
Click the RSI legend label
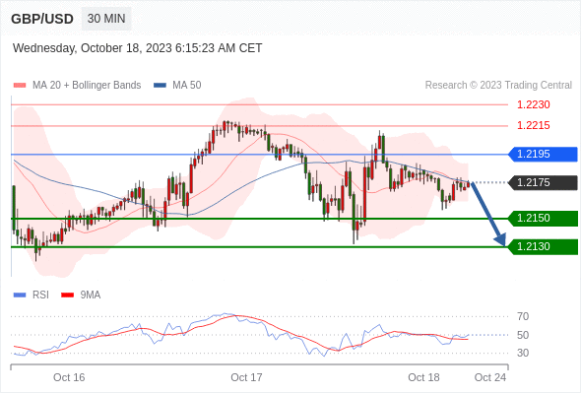pyautogui.click(x=40, y=295)
